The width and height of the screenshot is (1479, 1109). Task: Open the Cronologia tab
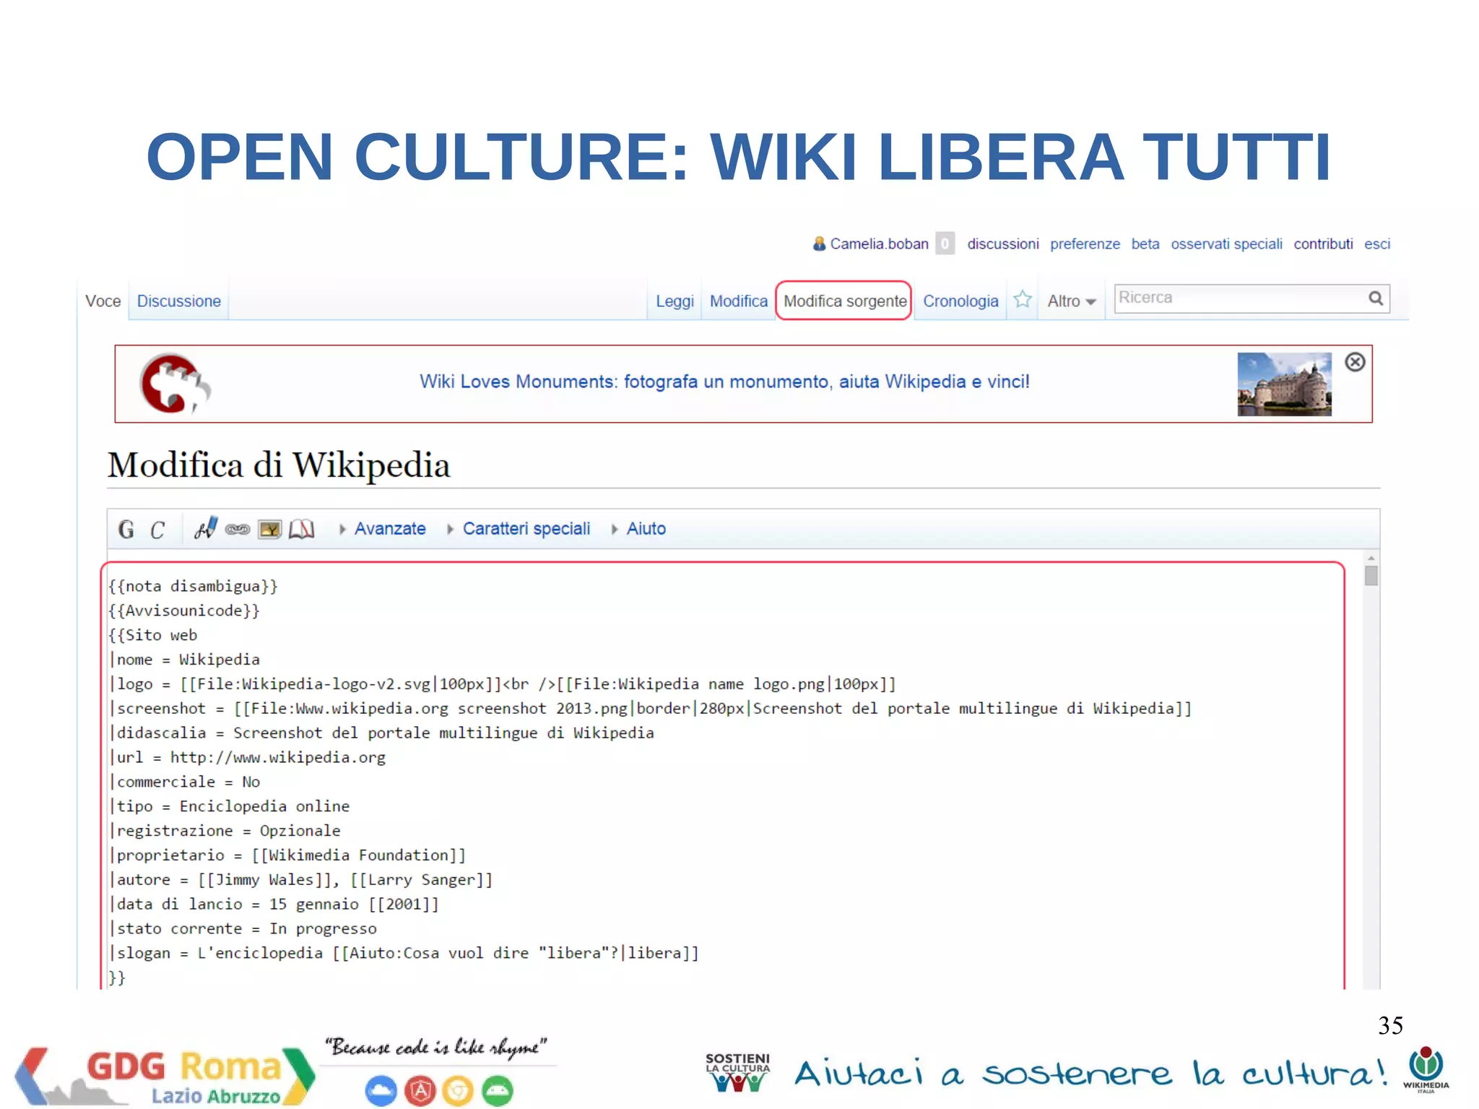pos(960,301)
